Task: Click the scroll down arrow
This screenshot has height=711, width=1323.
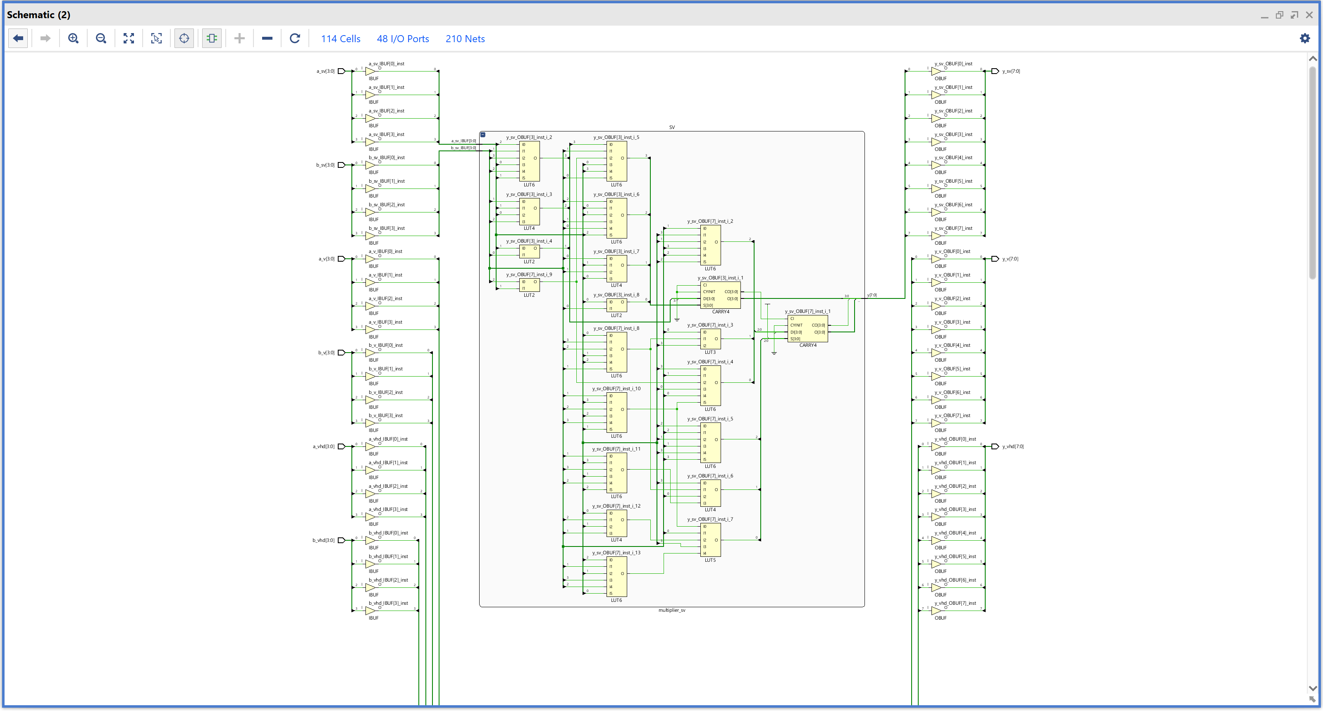Action: coord(1312,688)
